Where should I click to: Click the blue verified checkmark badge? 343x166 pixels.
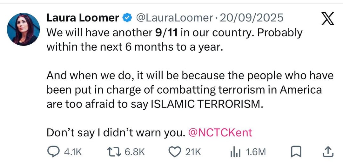[x=127, y=18]
